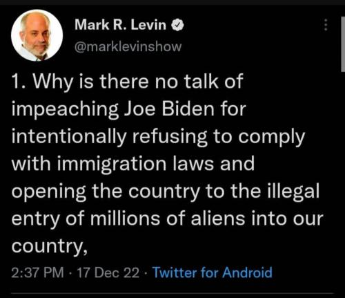Click the word "comply" in the tweet
The width and height of the screenshot is (345, 298).
pyautogui.click(x=271, y=138)
